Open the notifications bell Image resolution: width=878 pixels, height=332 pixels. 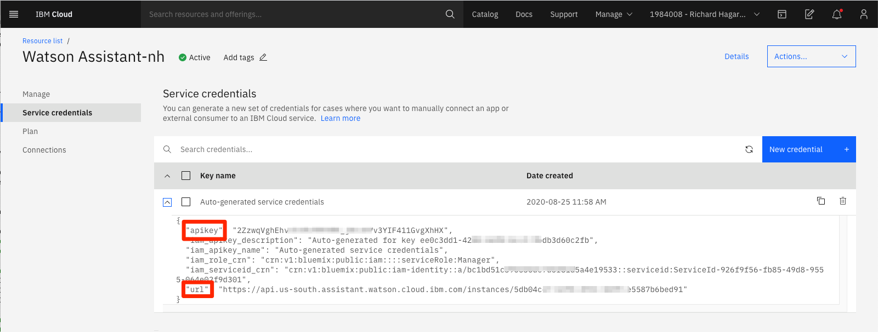tap(837, 14)
